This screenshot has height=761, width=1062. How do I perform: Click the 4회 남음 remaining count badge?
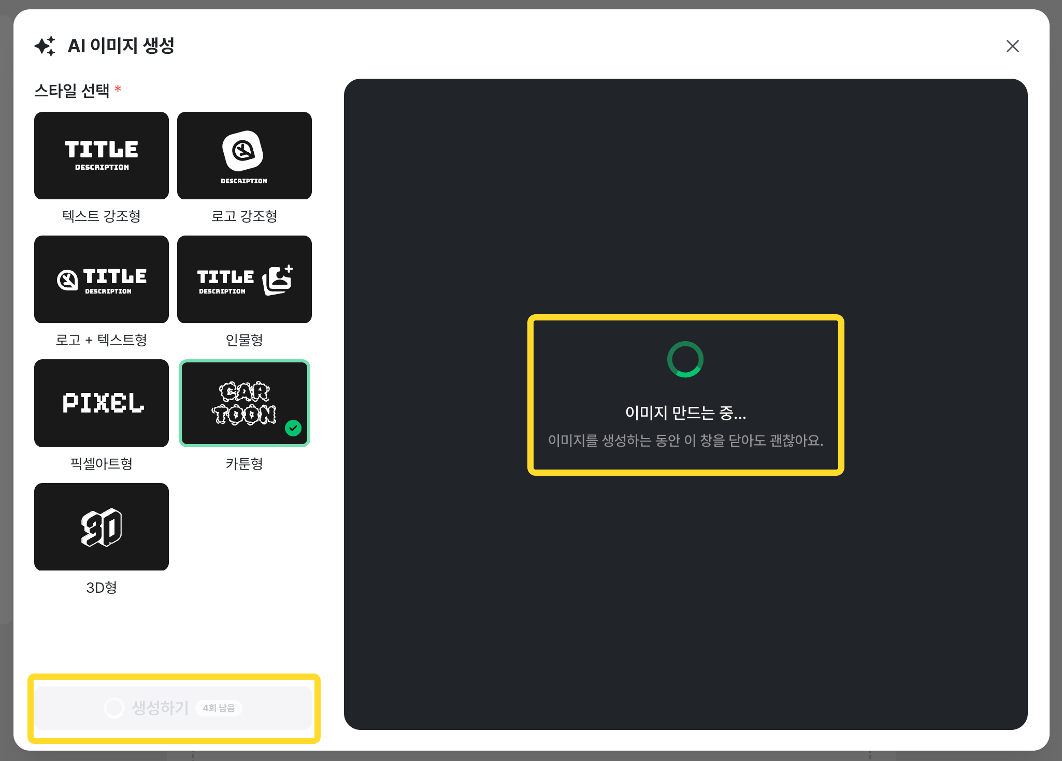219,708
